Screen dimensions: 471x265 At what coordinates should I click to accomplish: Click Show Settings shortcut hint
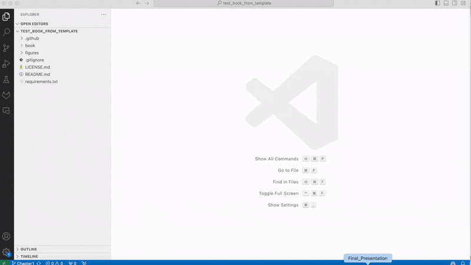tap(292, 205)
